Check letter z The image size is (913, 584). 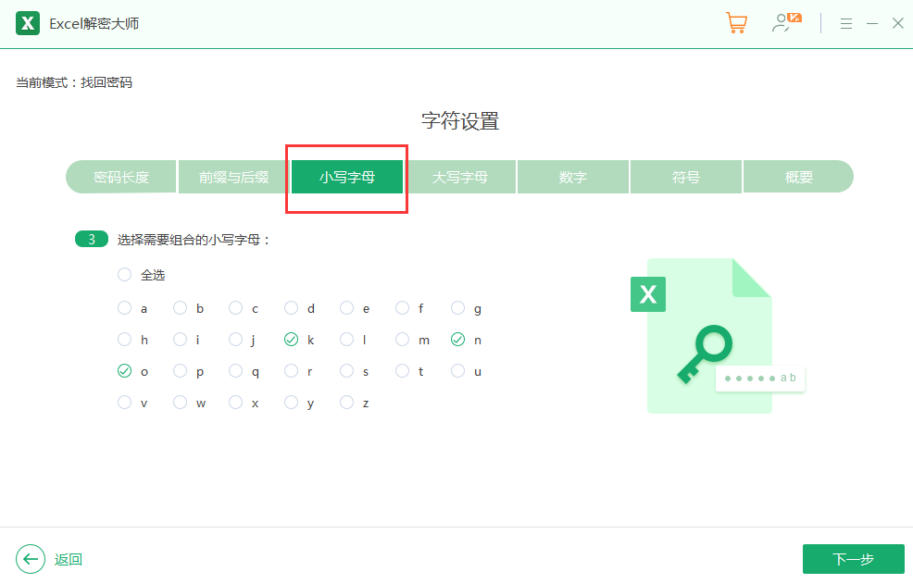[x=347, y=403]
